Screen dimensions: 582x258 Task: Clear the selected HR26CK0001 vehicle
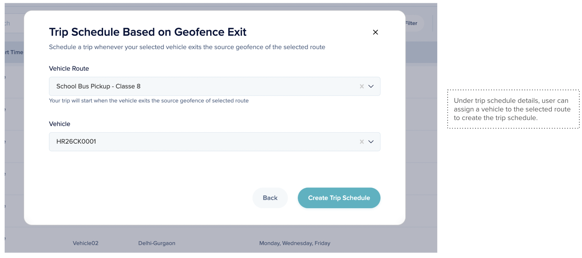[362, 142]
